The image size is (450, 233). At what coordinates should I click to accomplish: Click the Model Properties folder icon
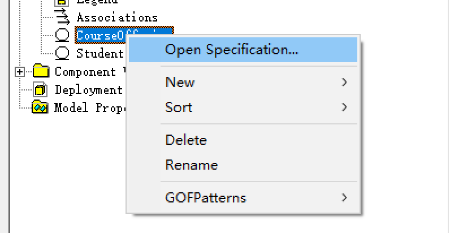pos(40,107)
